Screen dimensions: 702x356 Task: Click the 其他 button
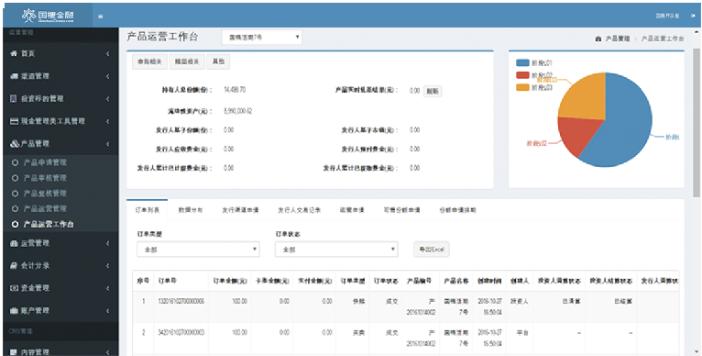pos(218,61)
